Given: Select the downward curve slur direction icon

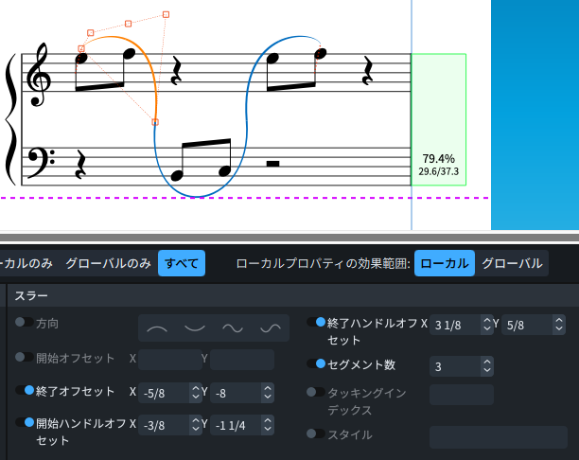Looking at the screenshot, I should tap(195, 328).
